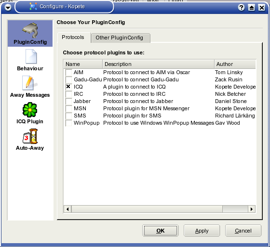Image resolution: width=270 pixels, height=247 pixels.
Task: Select 'Protocol plugin for MSN Messenger' text
Action: (147, 108)
